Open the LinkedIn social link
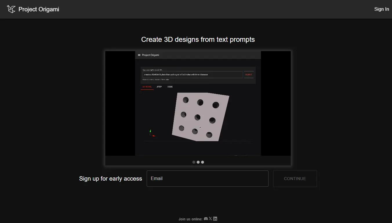 pyautogui.click(x=215, y=218)
